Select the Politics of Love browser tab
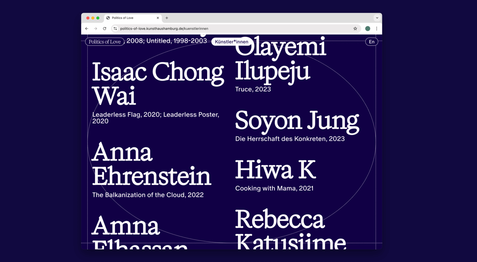Viewport: 477px width, 262px height. pyautogui.click(x=130, y=18)
